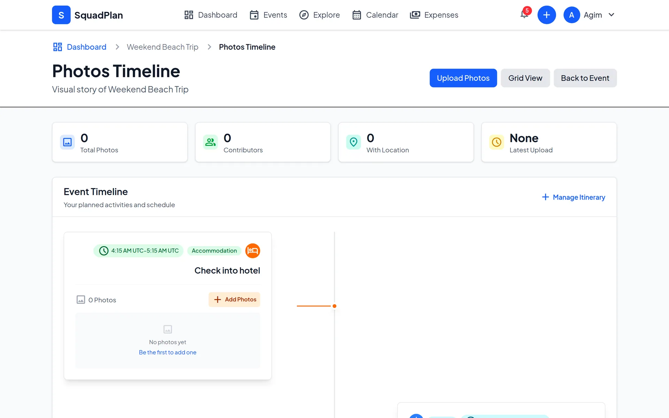Screen dimensions: 669x418
Task: Click Photos Timeline breadcrumb text
Action: click(247, 47)
